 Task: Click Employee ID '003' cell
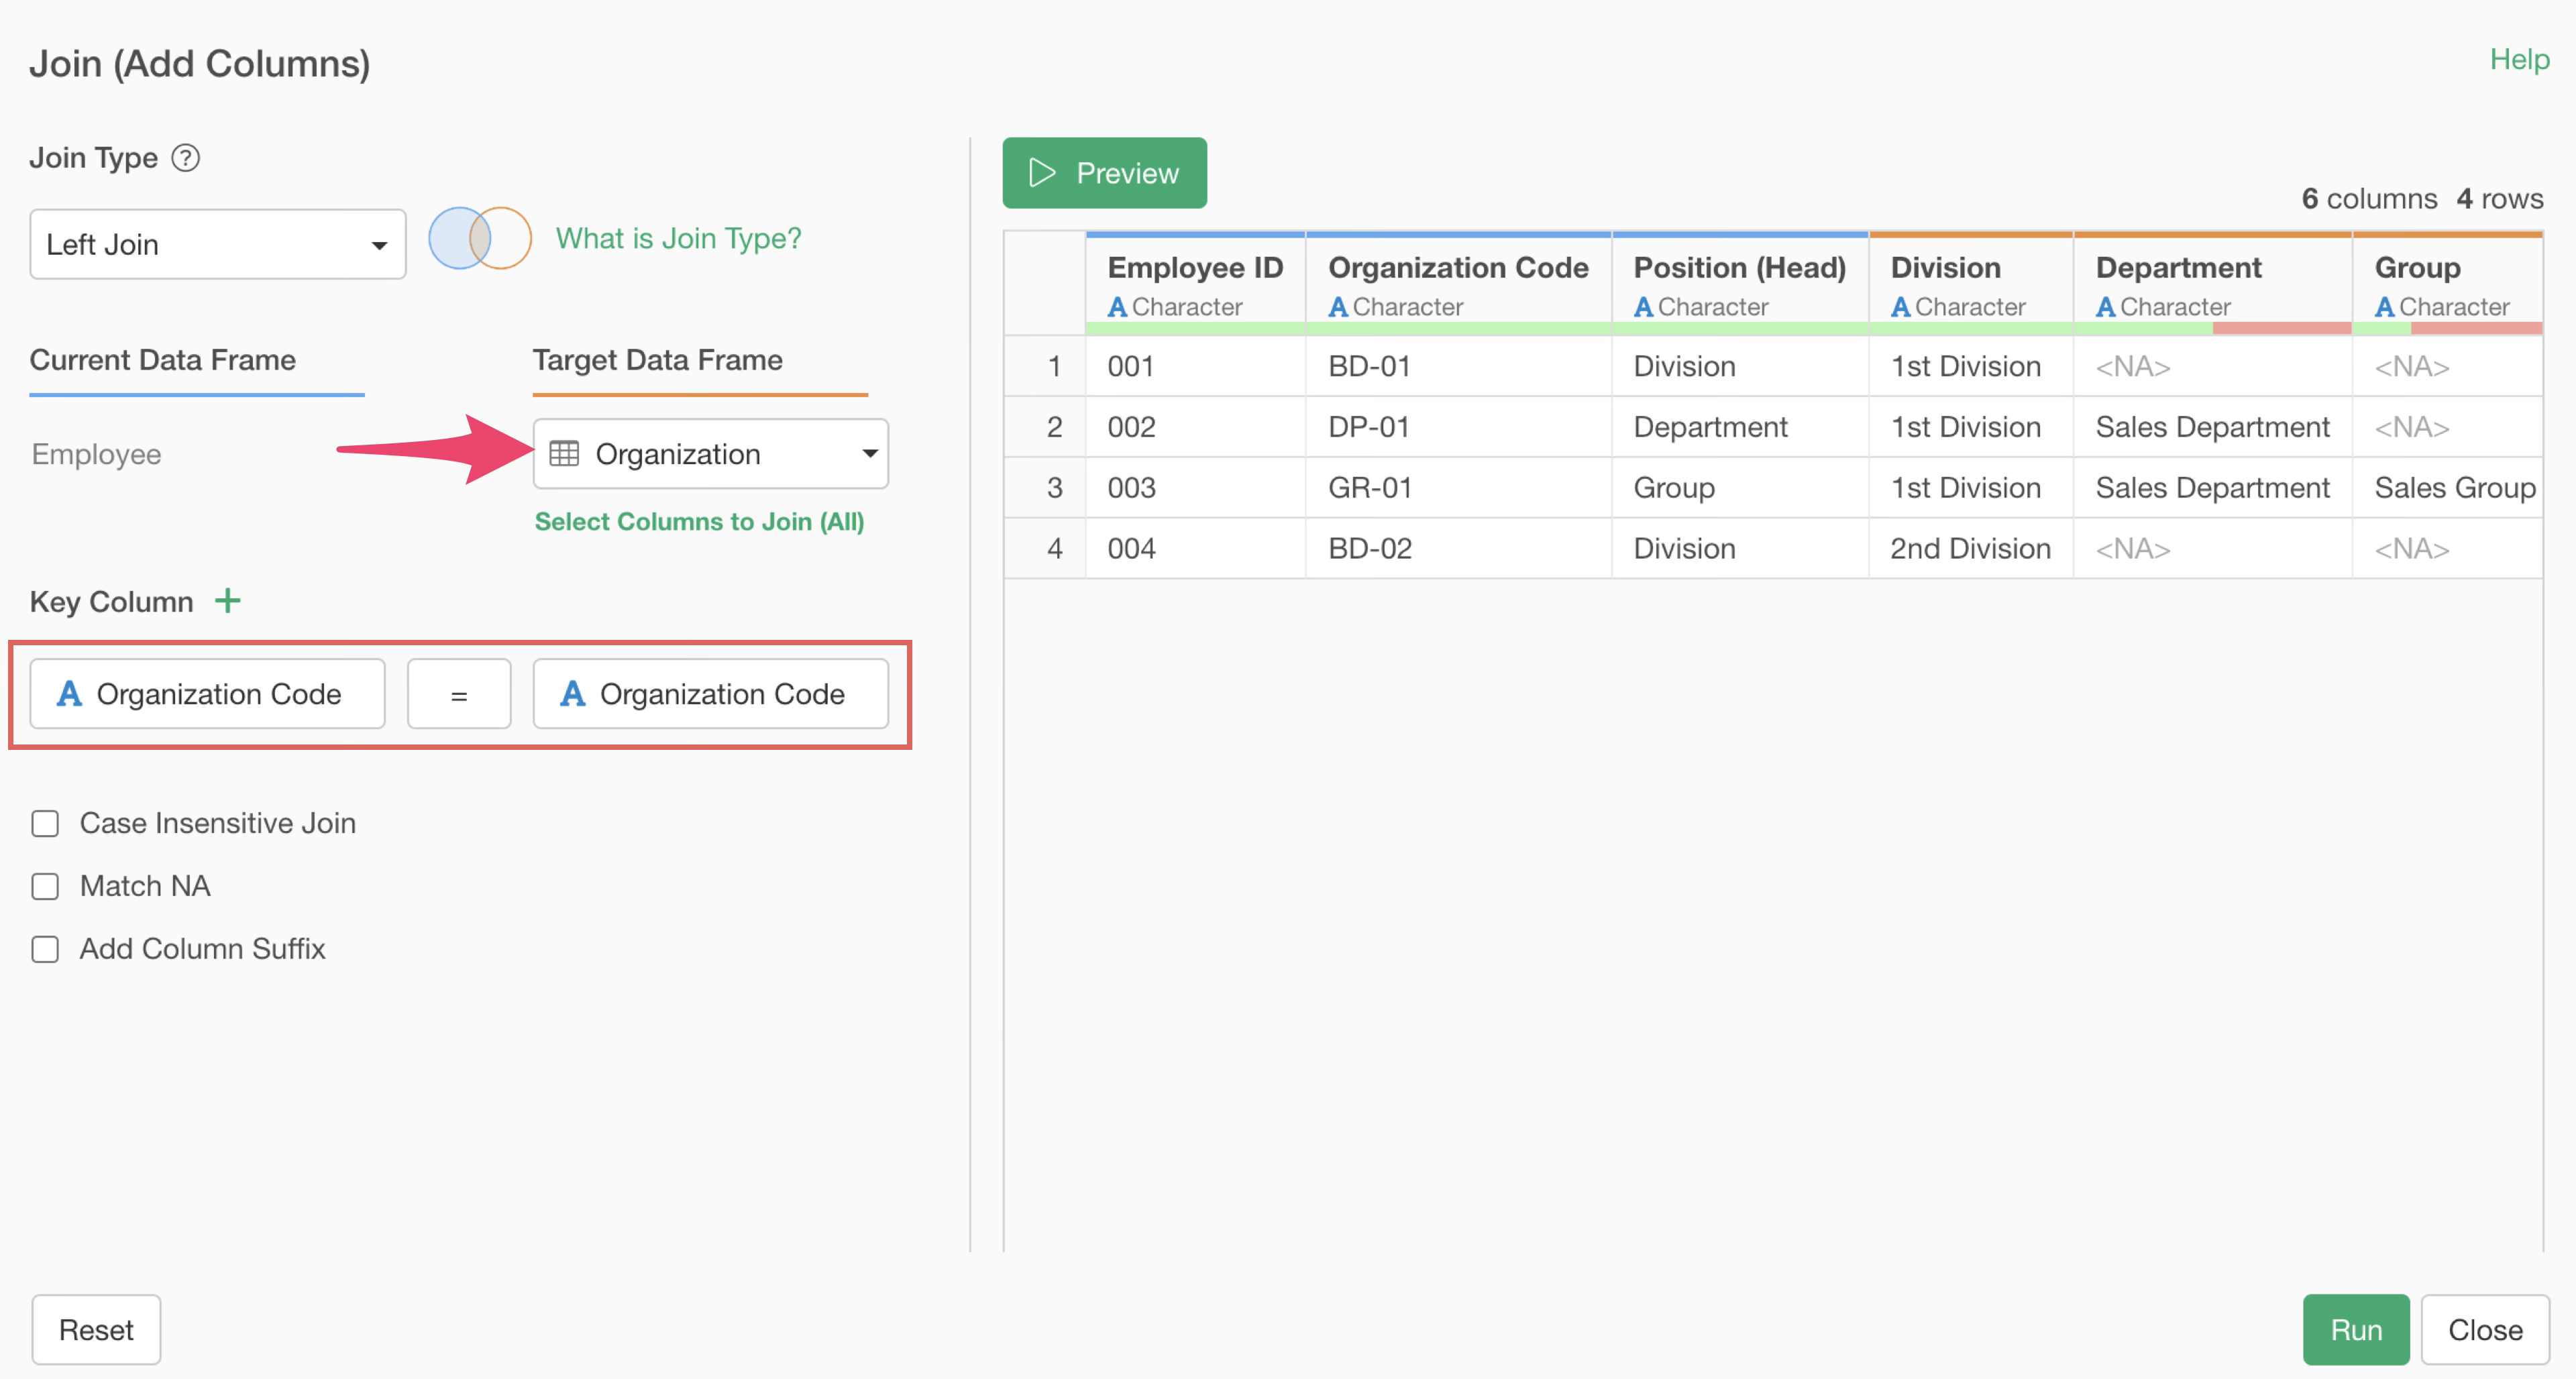coord(1195,488)
